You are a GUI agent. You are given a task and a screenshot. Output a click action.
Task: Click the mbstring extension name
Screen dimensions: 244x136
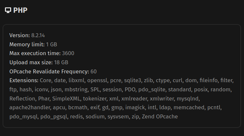[x=76, y=90]
